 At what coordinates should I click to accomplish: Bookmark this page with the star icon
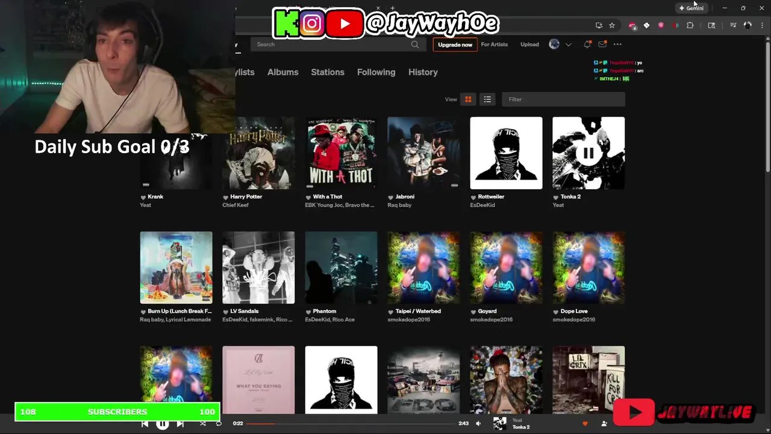click(x=612, y=25)
